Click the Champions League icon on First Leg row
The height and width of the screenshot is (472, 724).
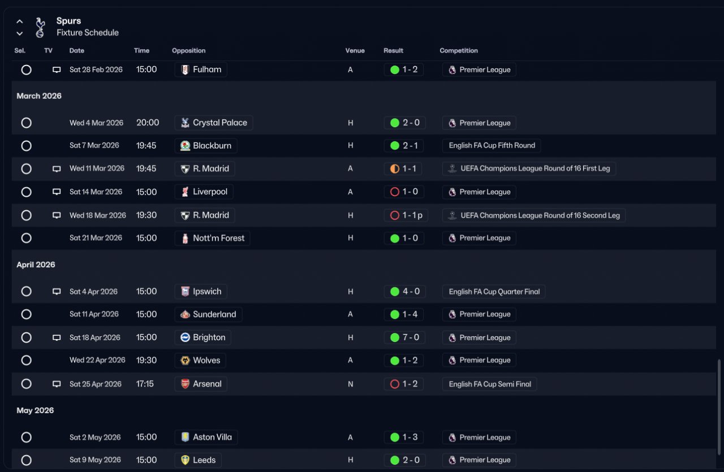[x=452, y=168]
